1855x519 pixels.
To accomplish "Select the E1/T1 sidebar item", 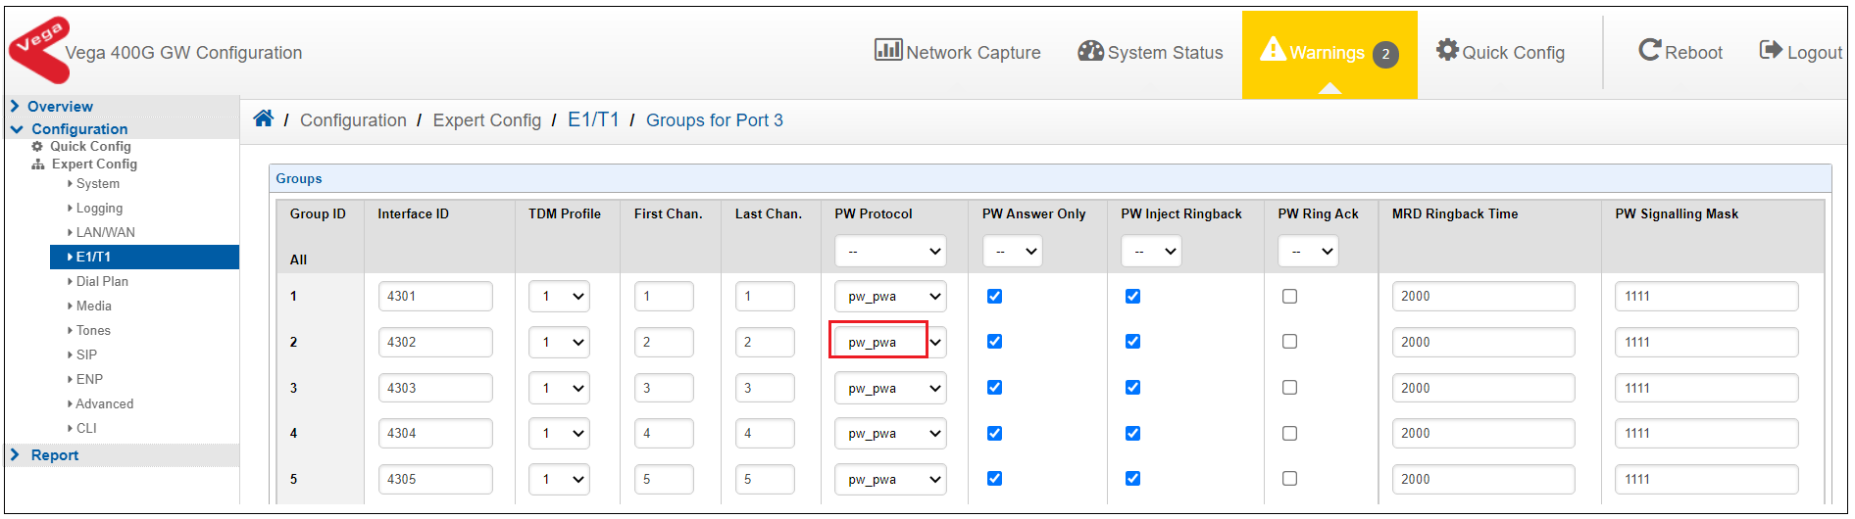I will coord(144,257).
